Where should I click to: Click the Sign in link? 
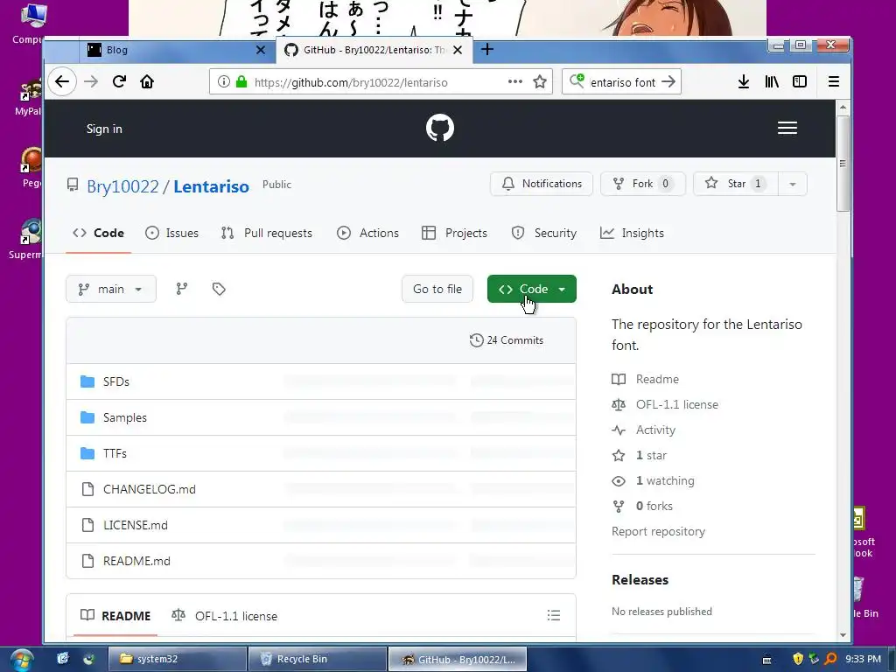(x=104, y=129)
